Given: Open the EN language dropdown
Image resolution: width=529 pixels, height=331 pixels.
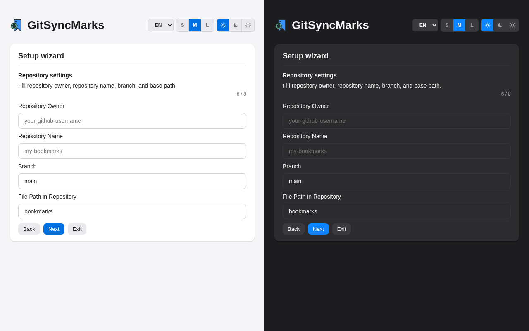Looking at the screenshot, I should (160, 25).
